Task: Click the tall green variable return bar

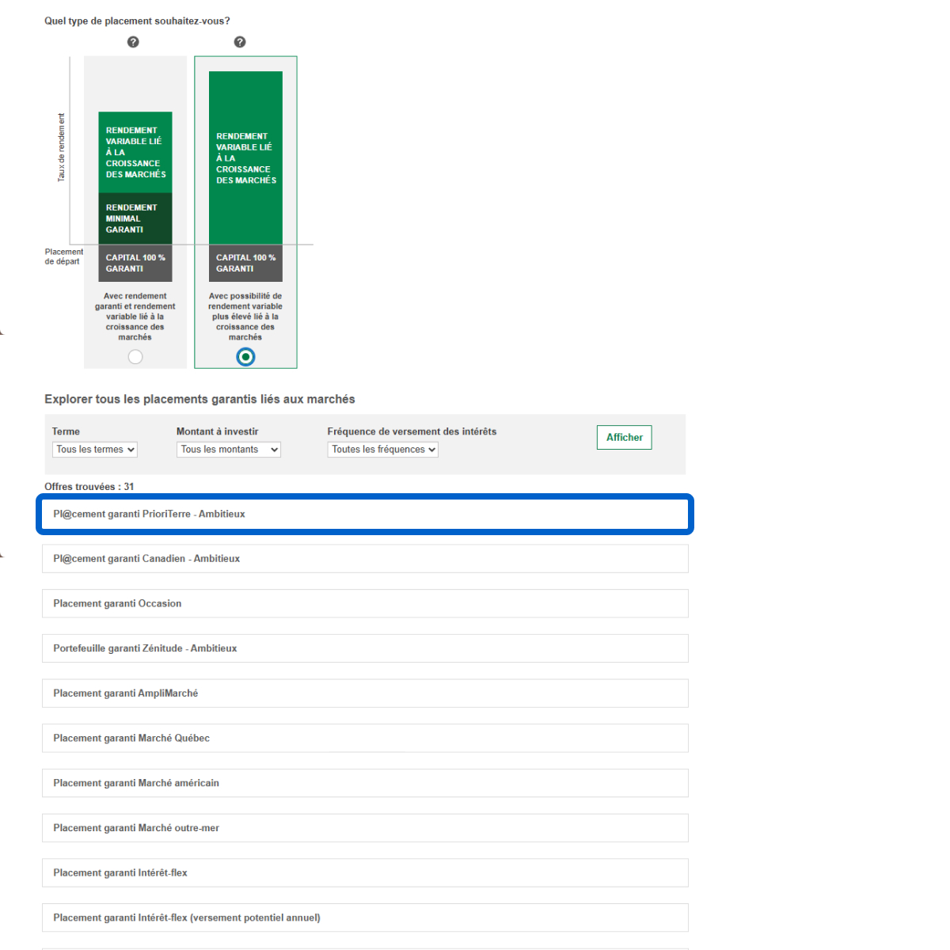Action: [245, 158]
